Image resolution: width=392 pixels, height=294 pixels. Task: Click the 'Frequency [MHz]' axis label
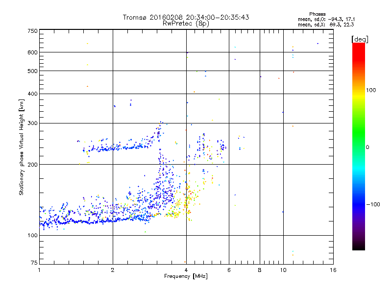(186, 276)
